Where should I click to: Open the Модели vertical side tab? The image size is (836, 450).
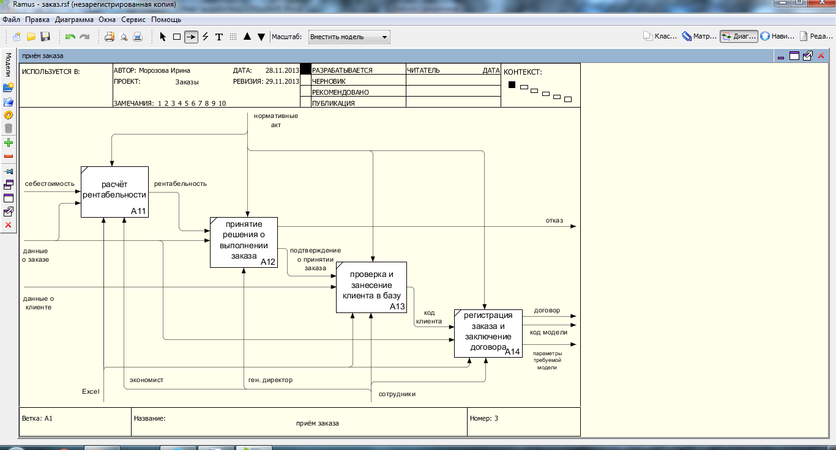click(8, 65)
